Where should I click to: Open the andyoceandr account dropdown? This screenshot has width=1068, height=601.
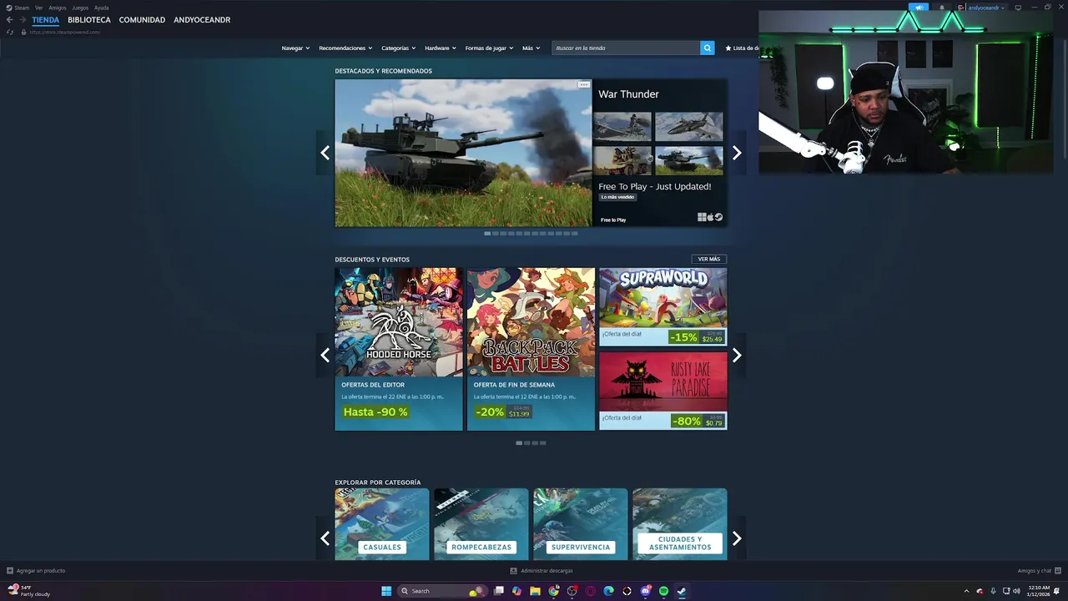point(986,8)
